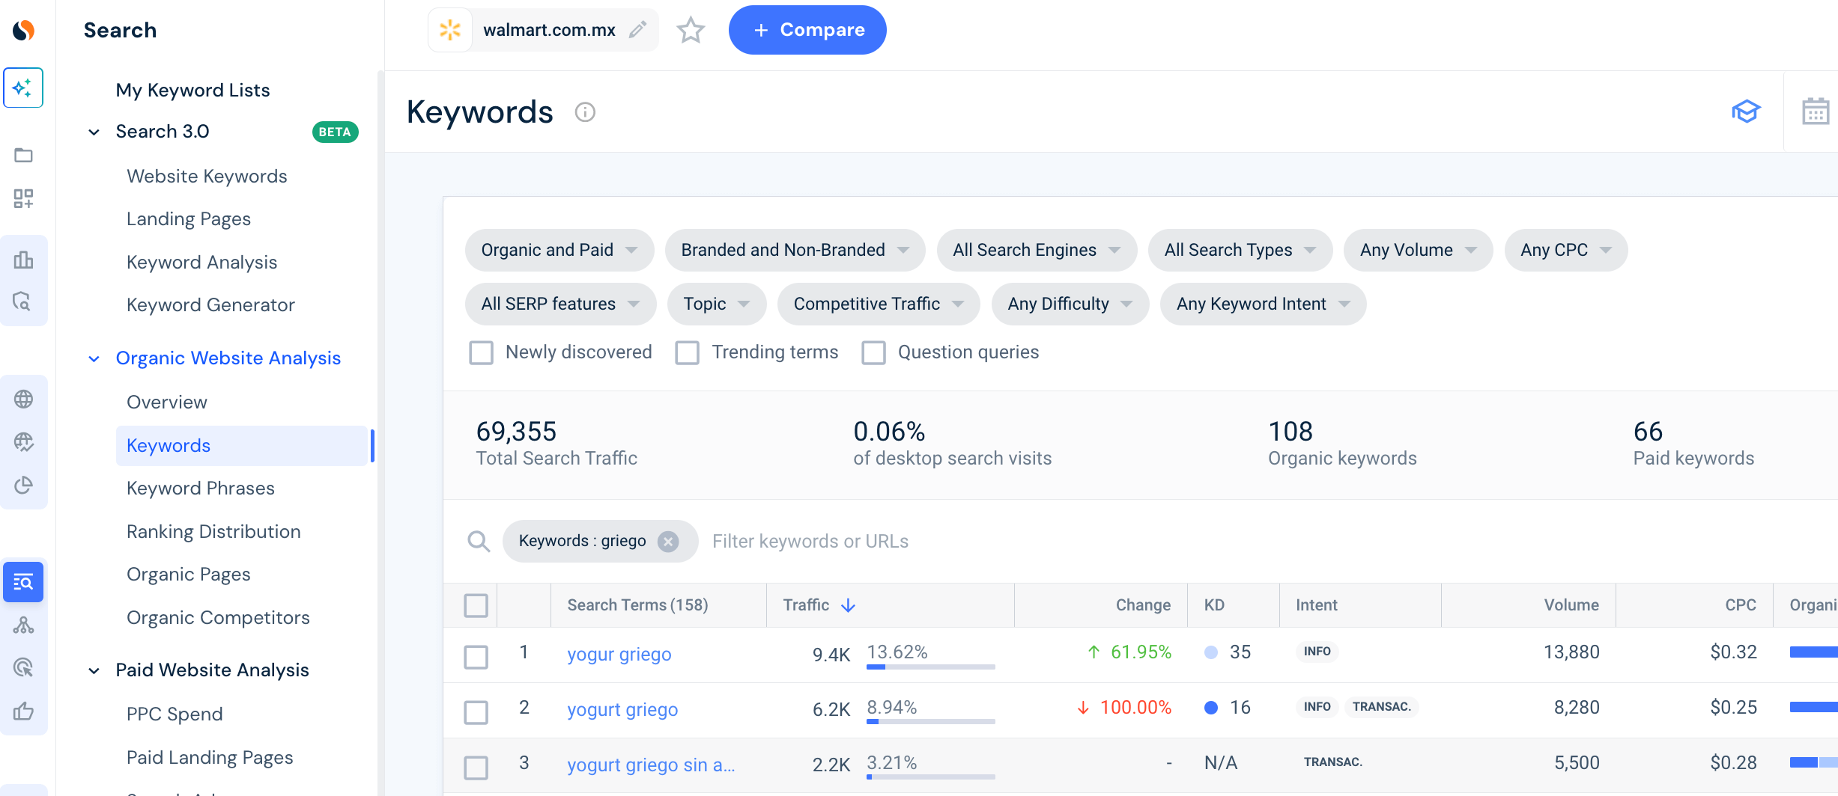
Task: Click the favorite star icon next to walmart.com.mx
Action: (x=690, y=31)
